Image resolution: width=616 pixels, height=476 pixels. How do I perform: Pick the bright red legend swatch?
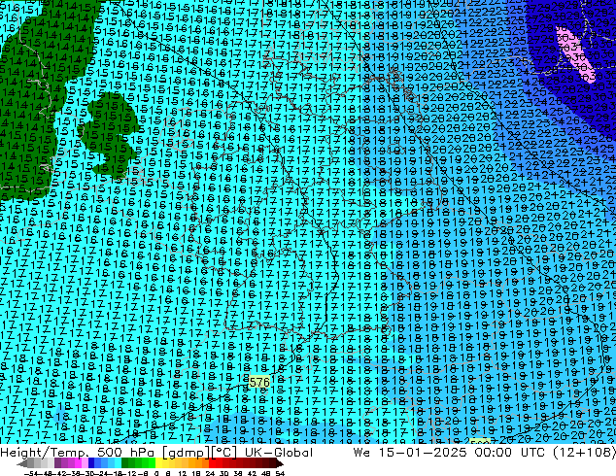point(212,463)
